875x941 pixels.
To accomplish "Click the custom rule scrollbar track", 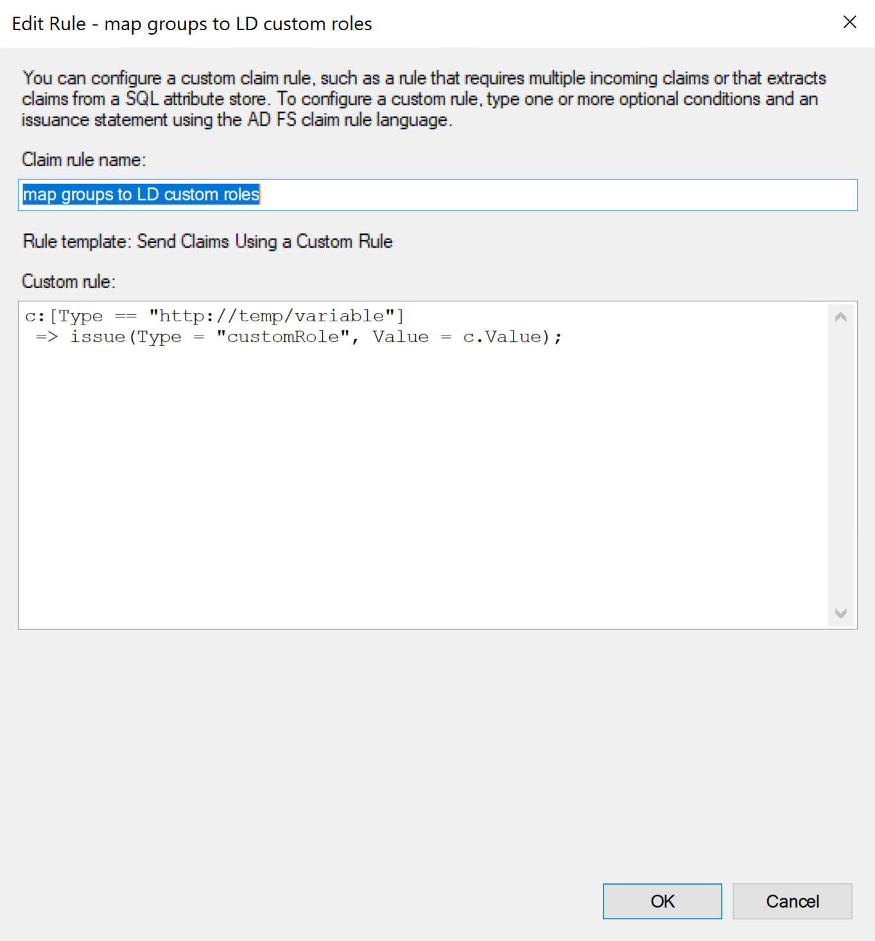I will [840, 462].
